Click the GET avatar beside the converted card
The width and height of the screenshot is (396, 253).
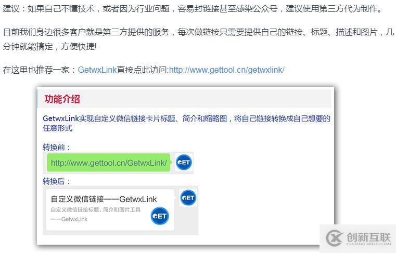(x=188, y=198)
